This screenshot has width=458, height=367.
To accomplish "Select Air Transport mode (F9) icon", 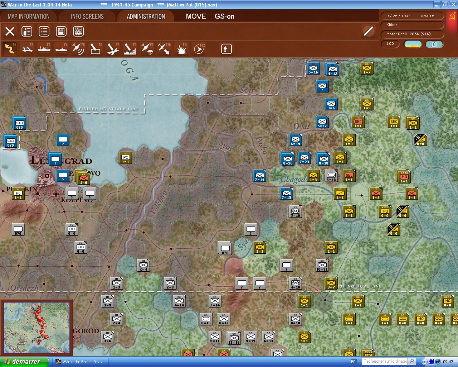I will tap(147, 49).
